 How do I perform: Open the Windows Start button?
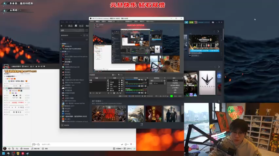[x=3, y=153]
